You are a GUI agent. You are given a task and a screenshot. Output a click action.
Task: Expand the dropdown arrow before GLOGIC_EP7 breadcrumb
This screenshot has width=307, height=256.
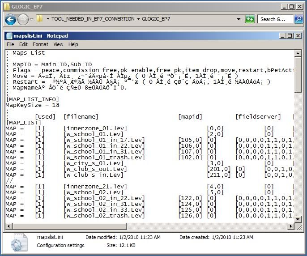pyautogui.click(x=138, y=19)
